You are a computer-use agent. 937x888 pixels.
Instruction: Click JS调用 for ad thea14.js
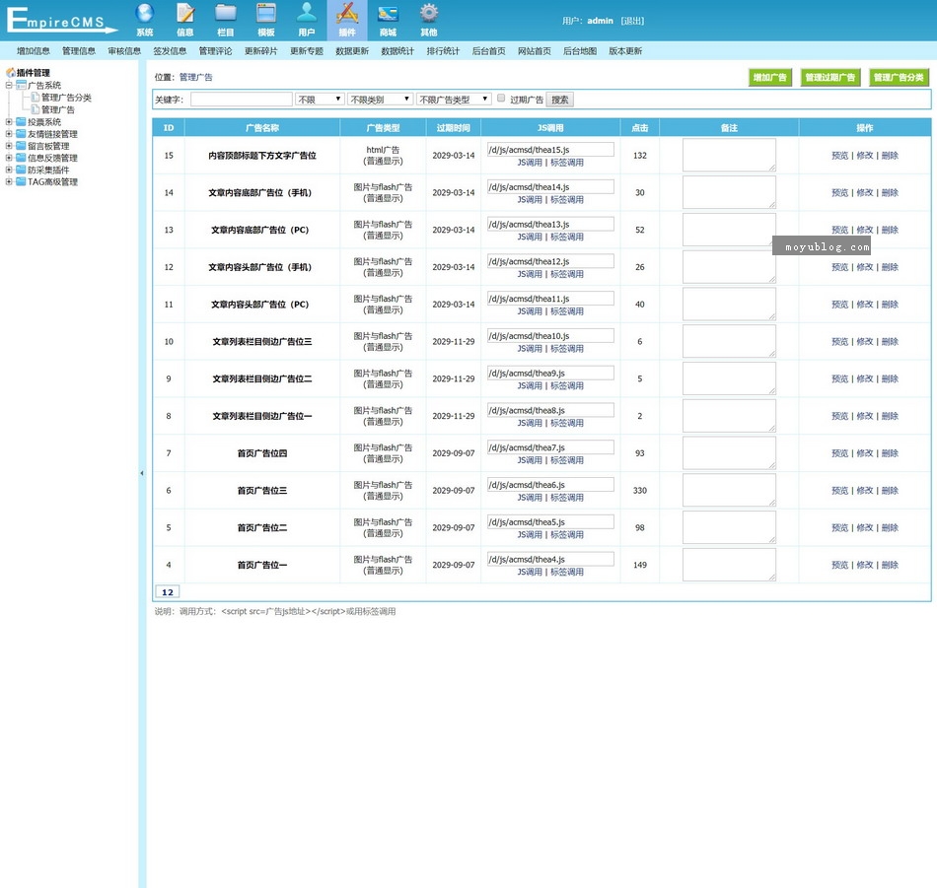530,199
